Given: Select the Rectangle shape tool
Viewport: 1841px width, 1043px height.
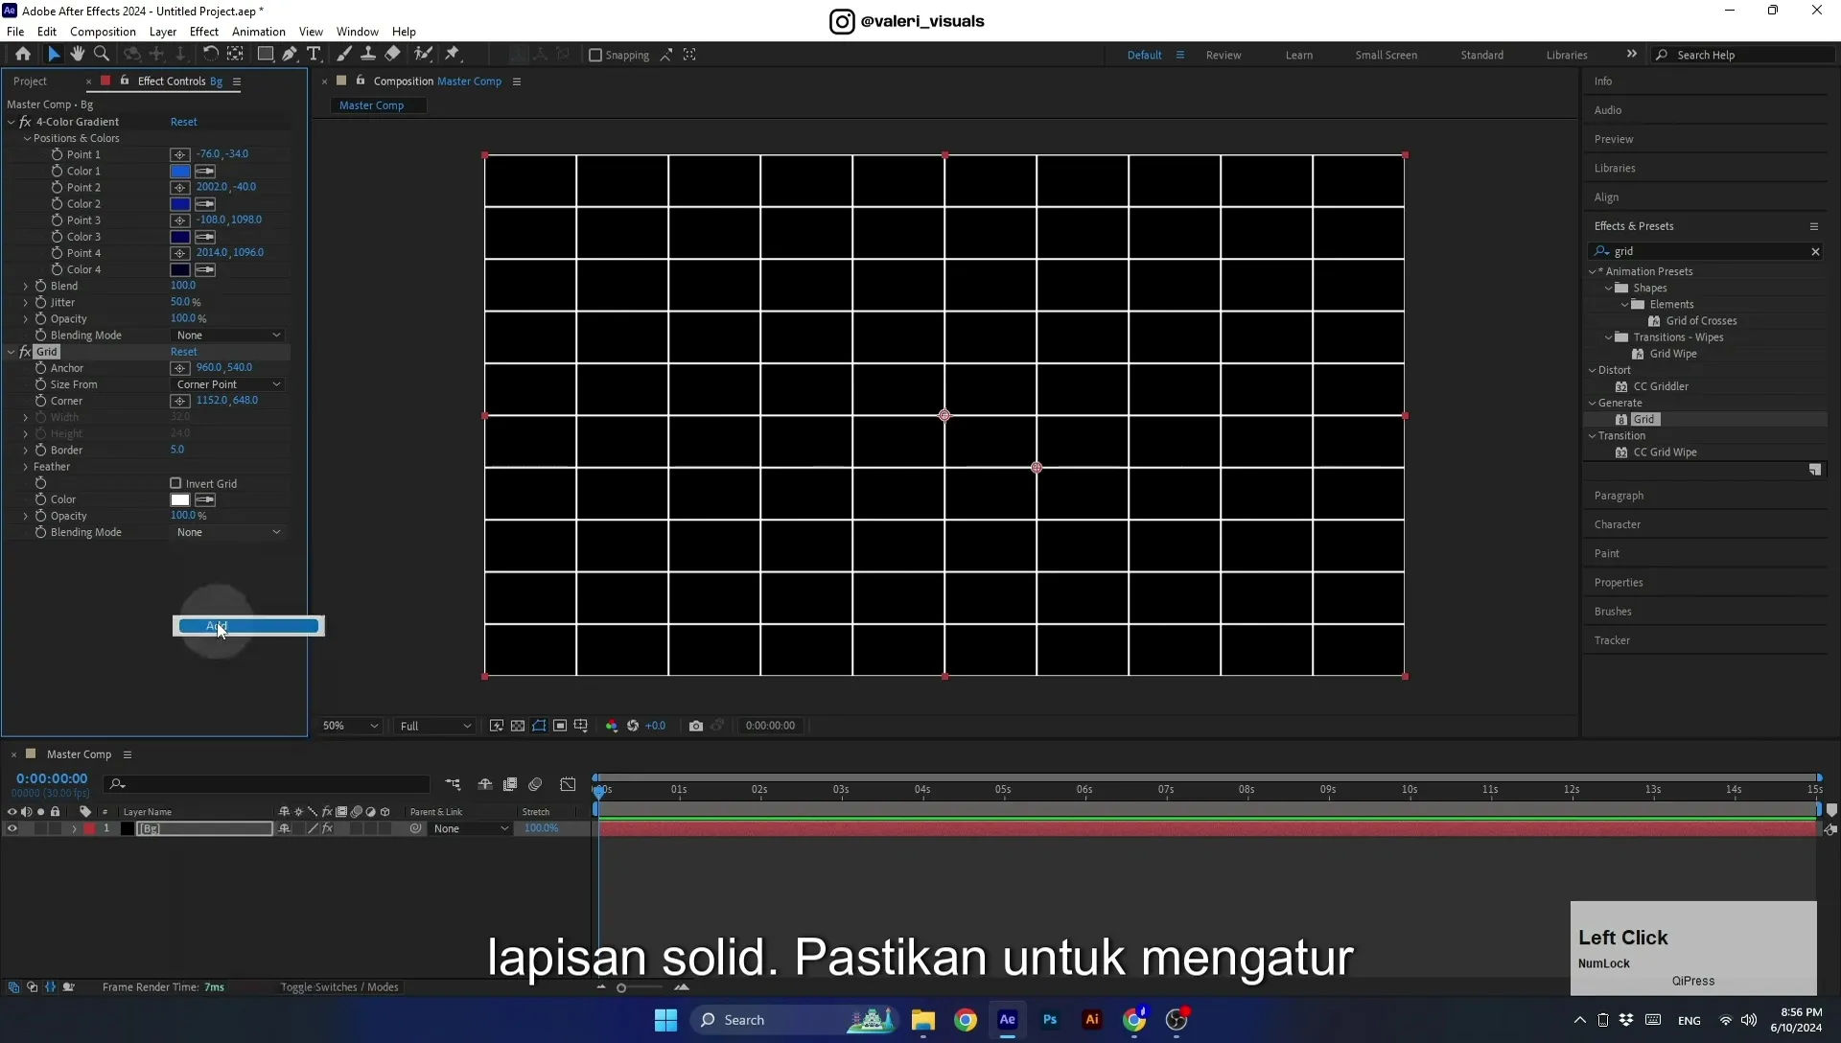Looking at the screenshot, I should 266,55.
